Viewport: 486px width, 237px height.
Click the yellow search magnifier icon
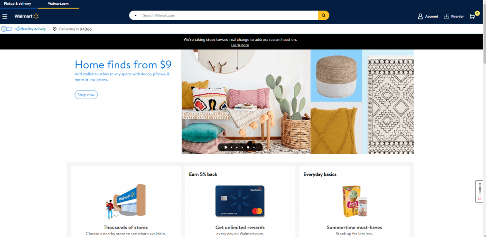click(324, 15)
